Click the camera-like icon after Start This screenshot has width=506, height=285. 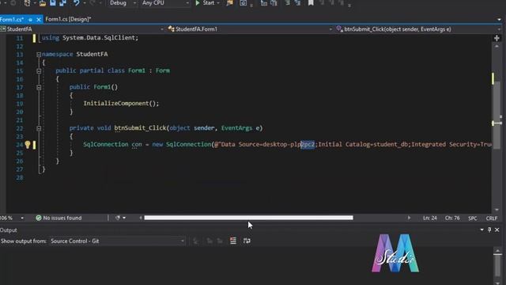pos(244,3)
